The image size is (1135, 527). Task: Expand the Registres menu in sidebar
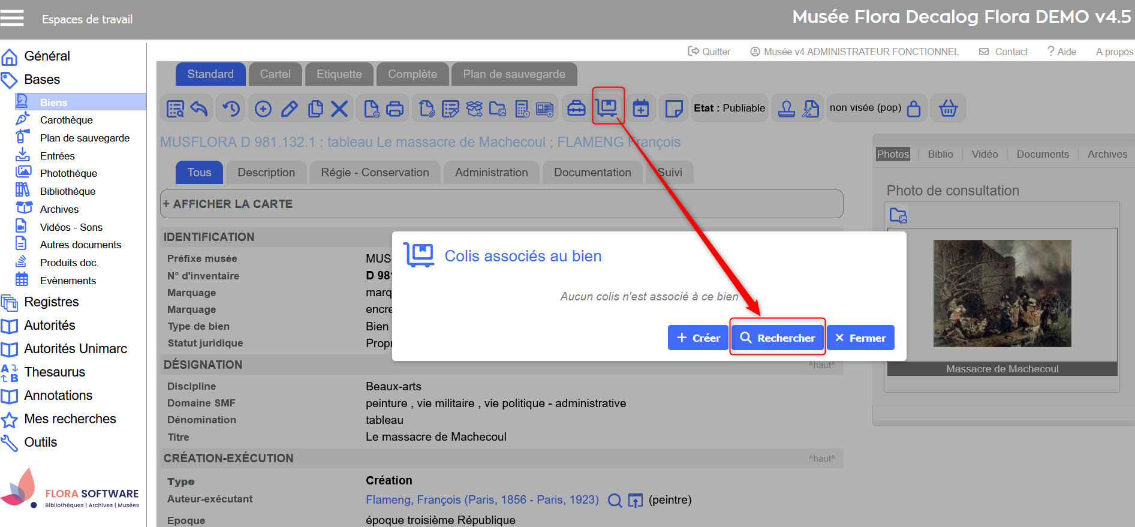tap(51, 302)
